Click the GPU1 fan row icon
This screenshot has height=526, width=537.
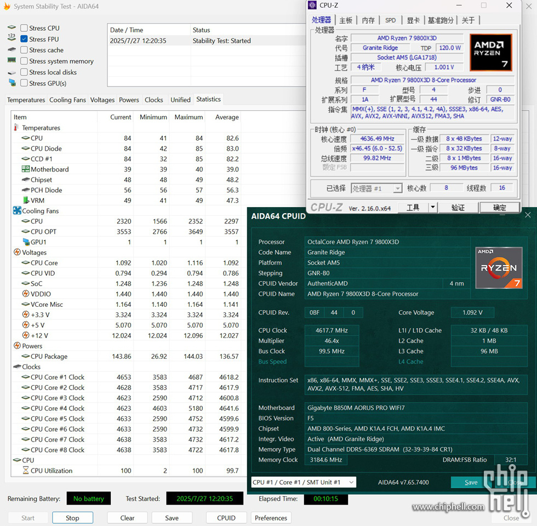[x=26, y=242]
